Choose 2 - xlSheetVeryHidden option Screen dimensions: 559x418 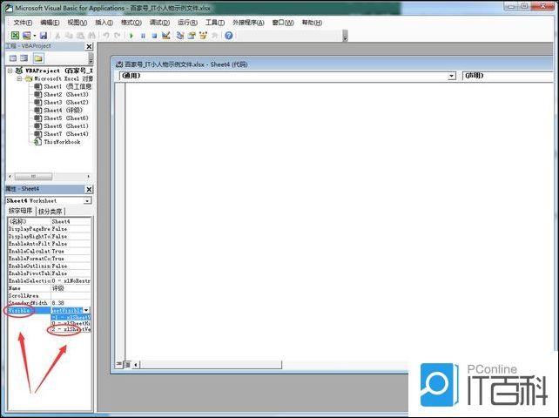[x=71, y=329]
